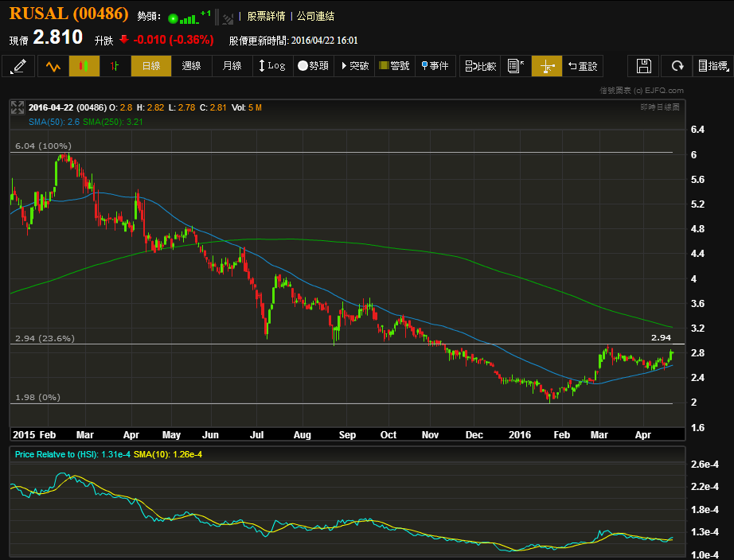Image resolution: width=734 pixels, height=560 pixels.
Task: Click the 即時日線圖 label
Action: pyautogui.click(x=660, y=107)
